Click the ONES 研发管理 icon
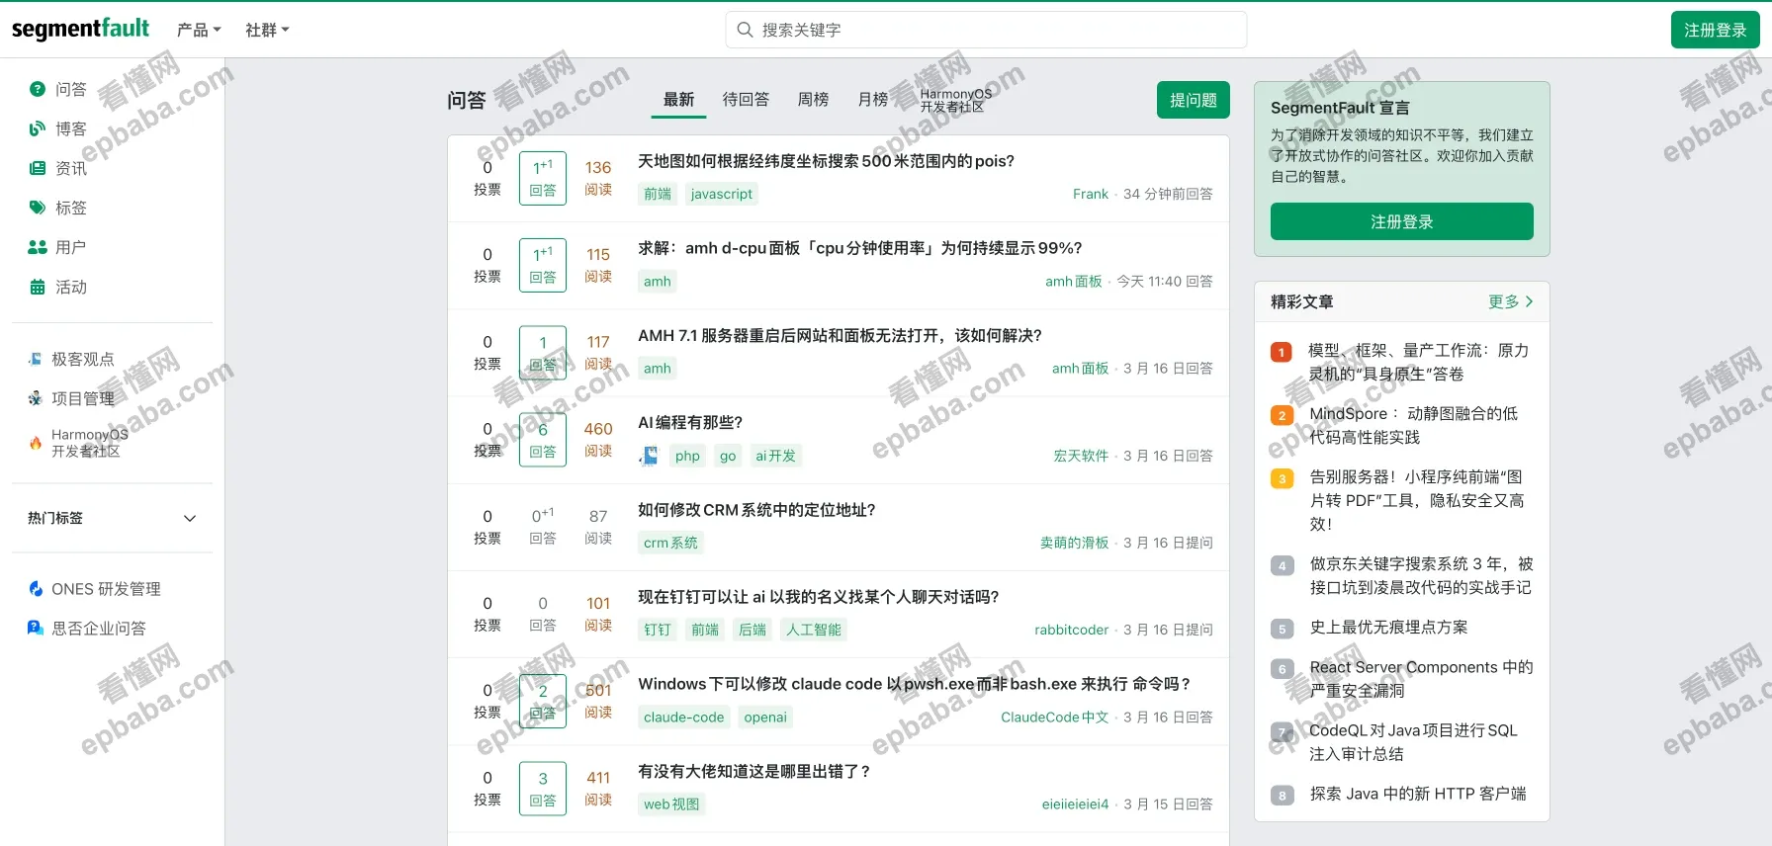Image resolution: width=1772 pixels, height=846 pixels. [x=36, y=588]
